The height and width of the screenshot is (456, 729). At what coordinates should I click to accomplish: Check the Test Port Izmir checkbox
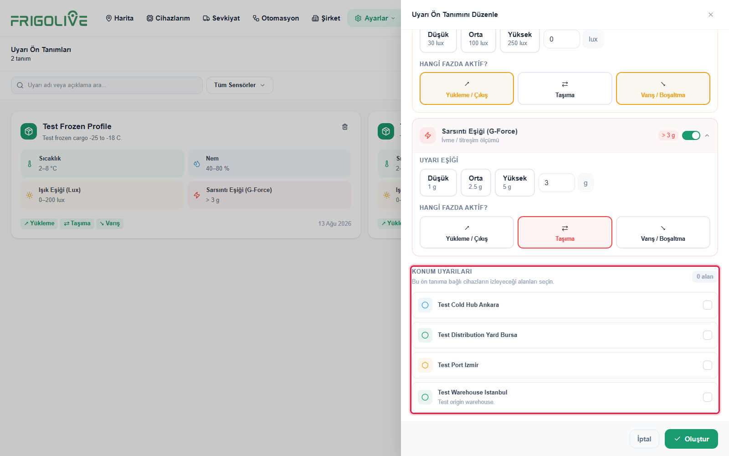click(707, 365)
